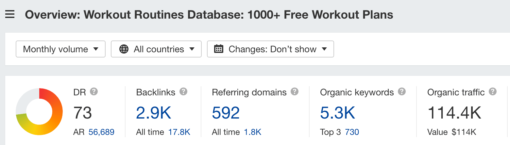Click the Organic traffic help icon
The image size is (510, 145).
pyautogui.click(x=493, y=92)
